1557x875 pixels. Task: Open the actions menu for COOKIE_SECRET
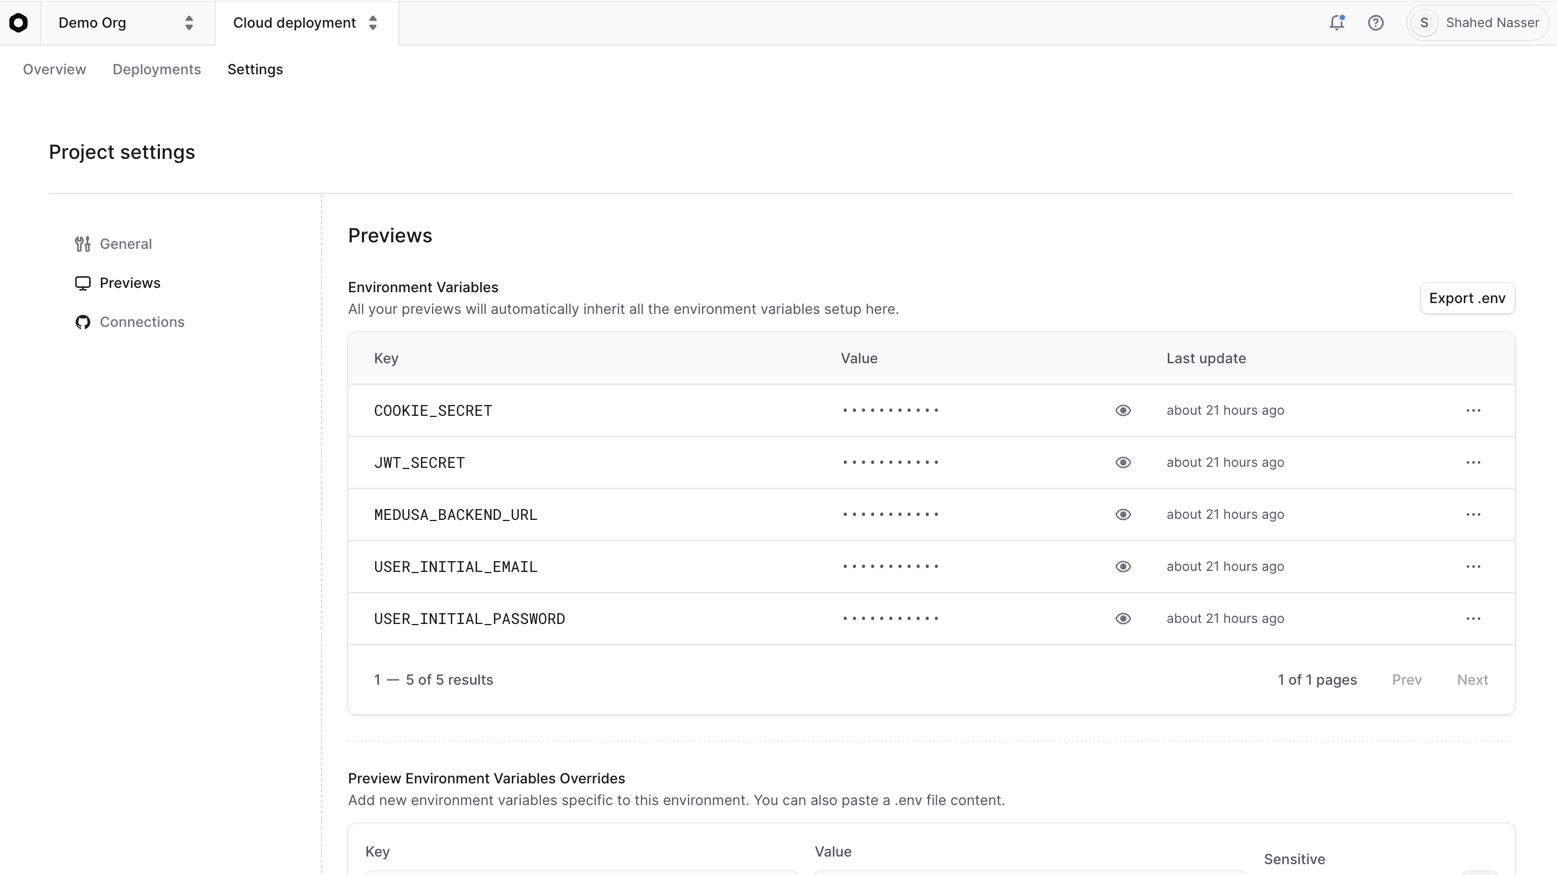click(x=1474, y=410)
